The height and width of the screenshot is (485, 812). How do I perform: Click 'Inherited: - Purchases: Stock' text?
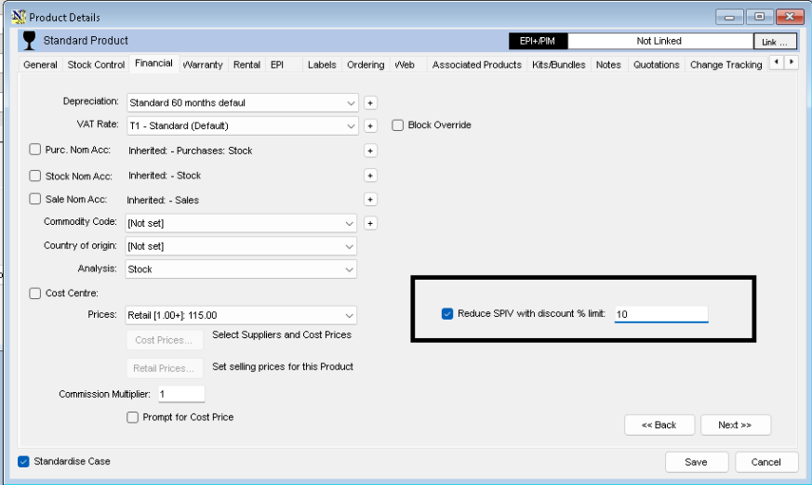[191, 151]
